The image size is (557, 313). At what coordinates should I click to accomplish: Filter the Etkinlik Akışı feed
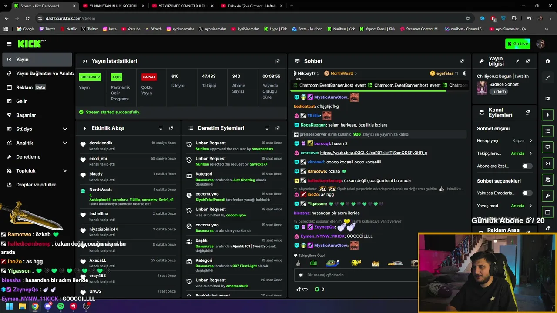[161, 128]
